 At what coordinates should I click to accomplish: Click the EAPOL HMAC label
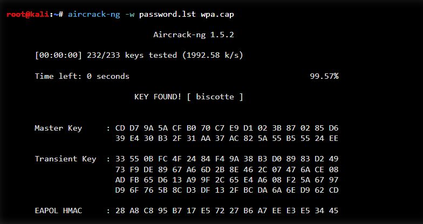pyautogui.click(x=58, y=211)
